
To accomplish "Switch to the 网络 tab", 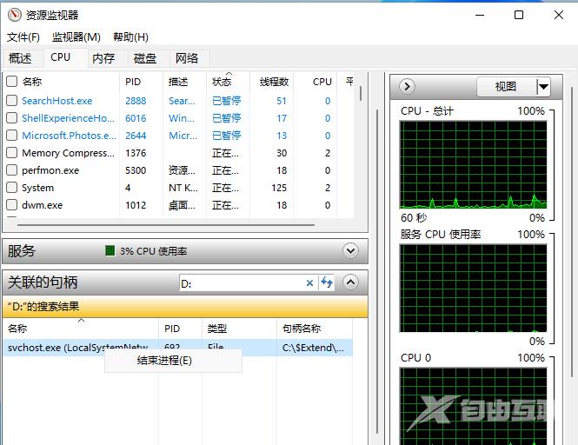I will point(187,58).
